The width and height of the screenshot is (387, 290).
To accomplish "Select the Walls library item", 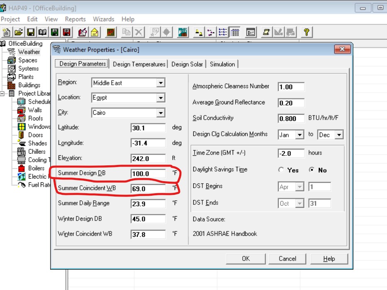I will 35,110.
